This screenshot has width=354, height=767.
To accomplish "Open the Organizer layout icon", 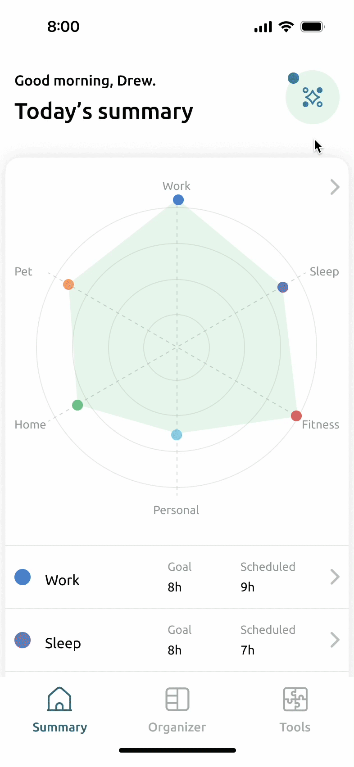I will click(177, 699).
